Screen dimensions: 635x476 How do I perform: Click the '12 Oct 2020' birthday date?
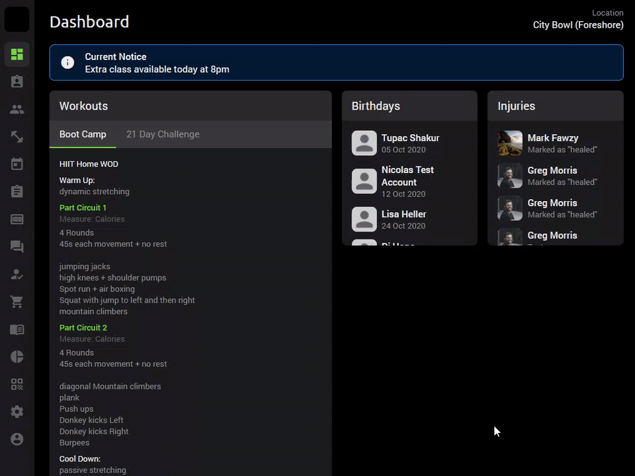[403, 194]
